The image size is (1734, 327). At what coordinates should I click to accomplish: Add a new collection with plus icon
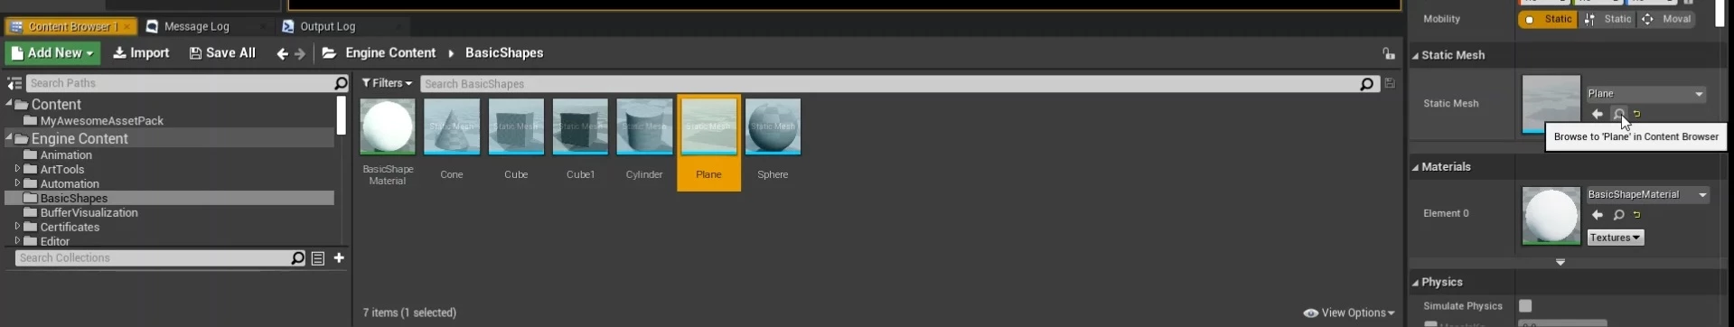(339, 258)
